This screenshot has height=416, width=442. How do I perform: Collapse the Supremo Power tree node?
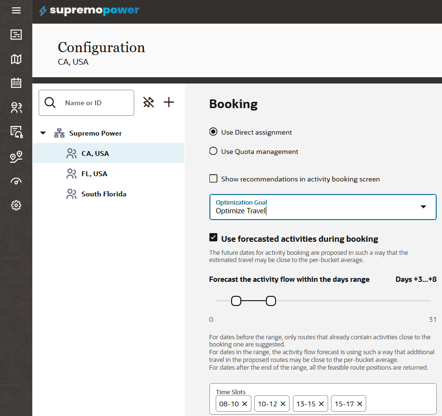click(43, 133)
